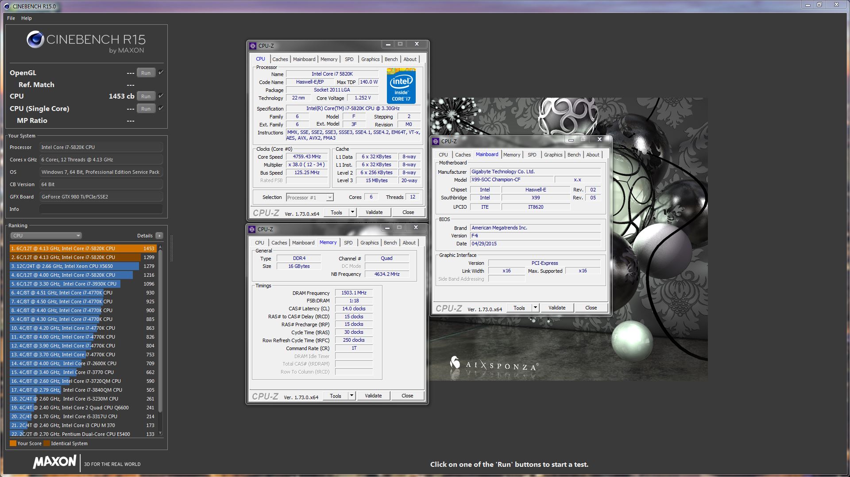Open Mainboard tab in CPU window

click(304, 59)
